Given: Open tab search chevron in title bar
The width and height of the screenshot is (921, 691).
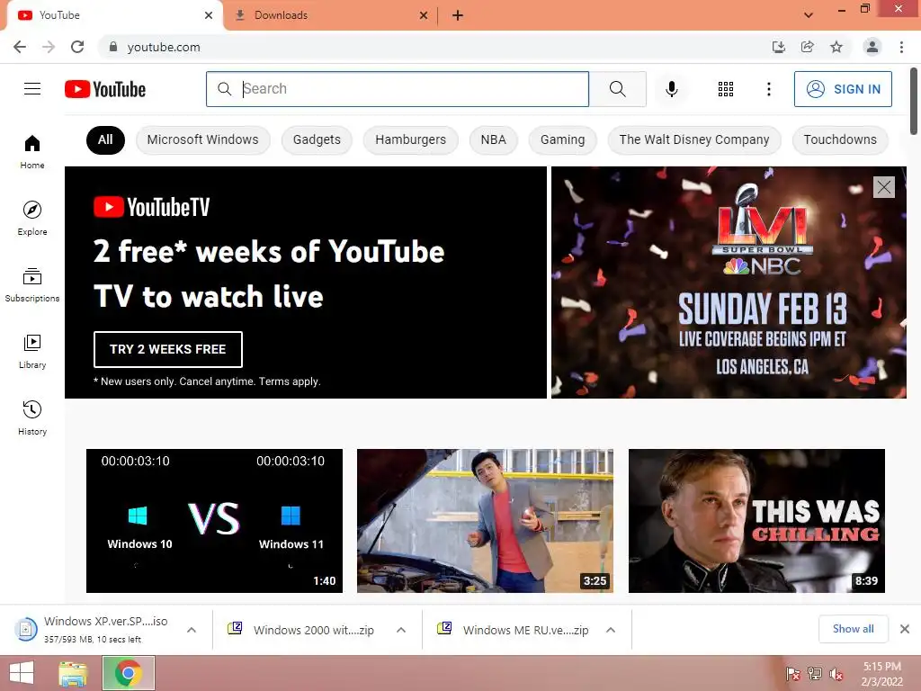Looking at the screenshot, I should click(809, 15).
